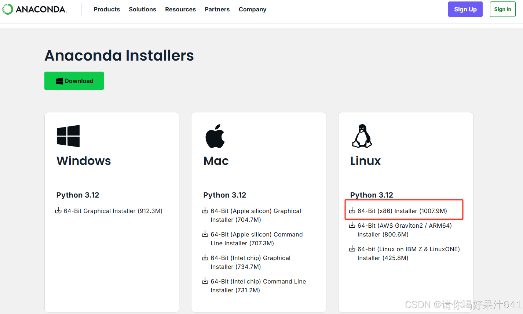The image size is (523, 314).
Task: Click the purple Sign Up button
Action: point(465,9)
